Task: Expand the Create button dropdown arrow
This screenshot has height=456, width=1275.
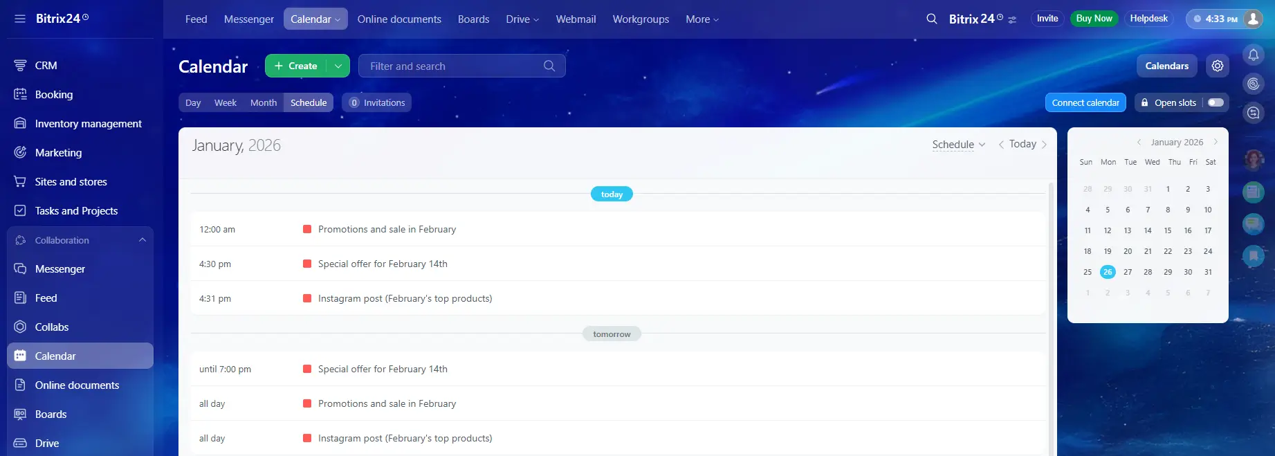Action: [x=338, y=66]
